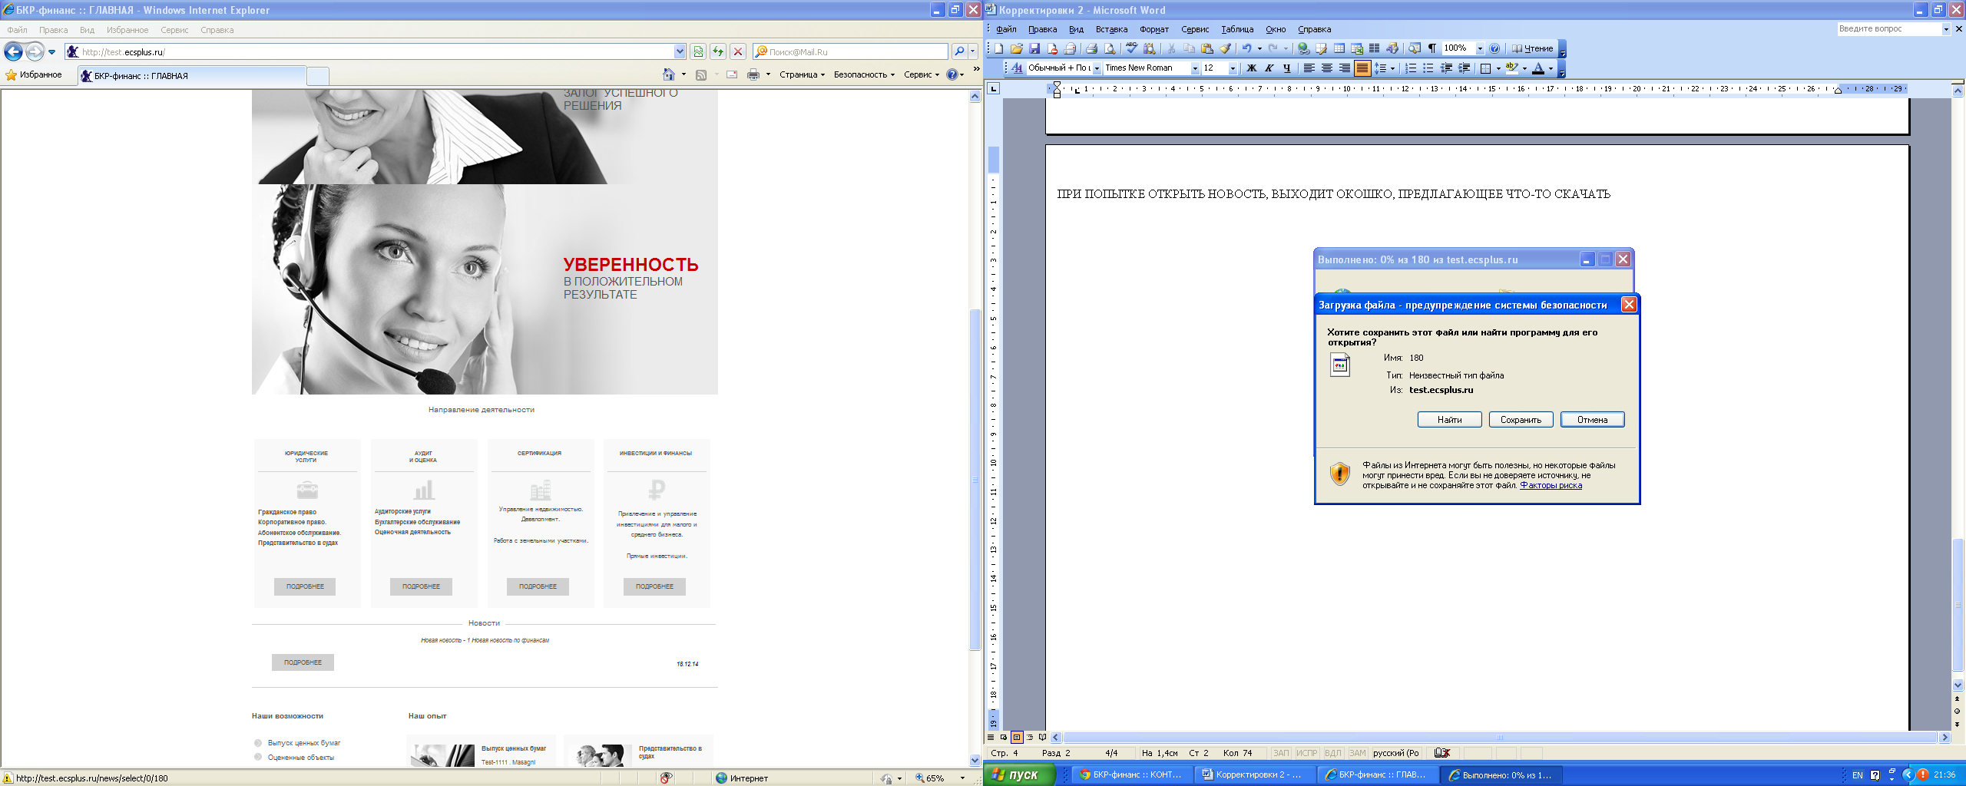Viewport: 1966px width, 786px height.
Task: Decrease indent in Word
Action: click(x=1446, y=68)
